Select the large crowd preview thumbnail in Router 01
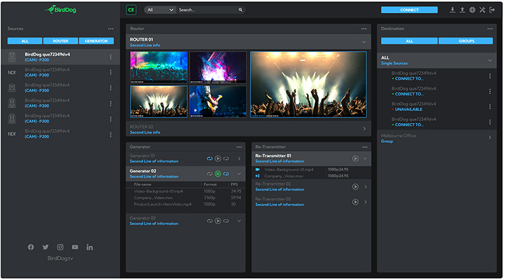 click(x=308, y=85)
